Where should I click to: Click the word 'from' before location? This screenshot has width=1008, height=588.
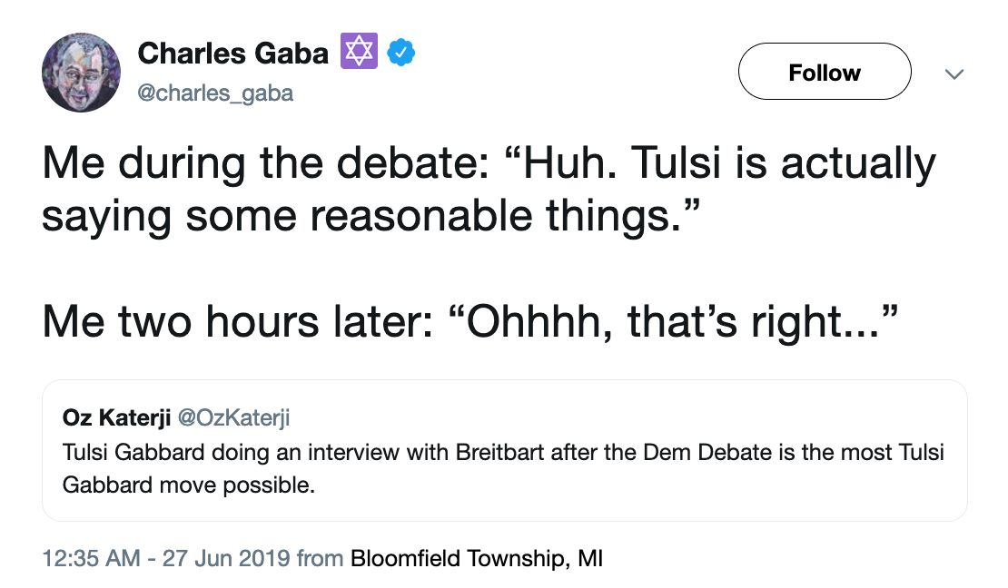pyautogui.click(x=320, y=558)
